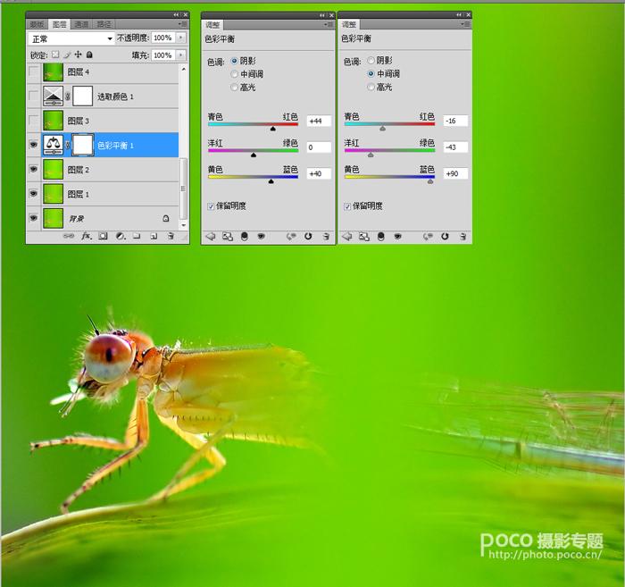Collapse the Midtones adjustments panel

click(x=459, y=15)
